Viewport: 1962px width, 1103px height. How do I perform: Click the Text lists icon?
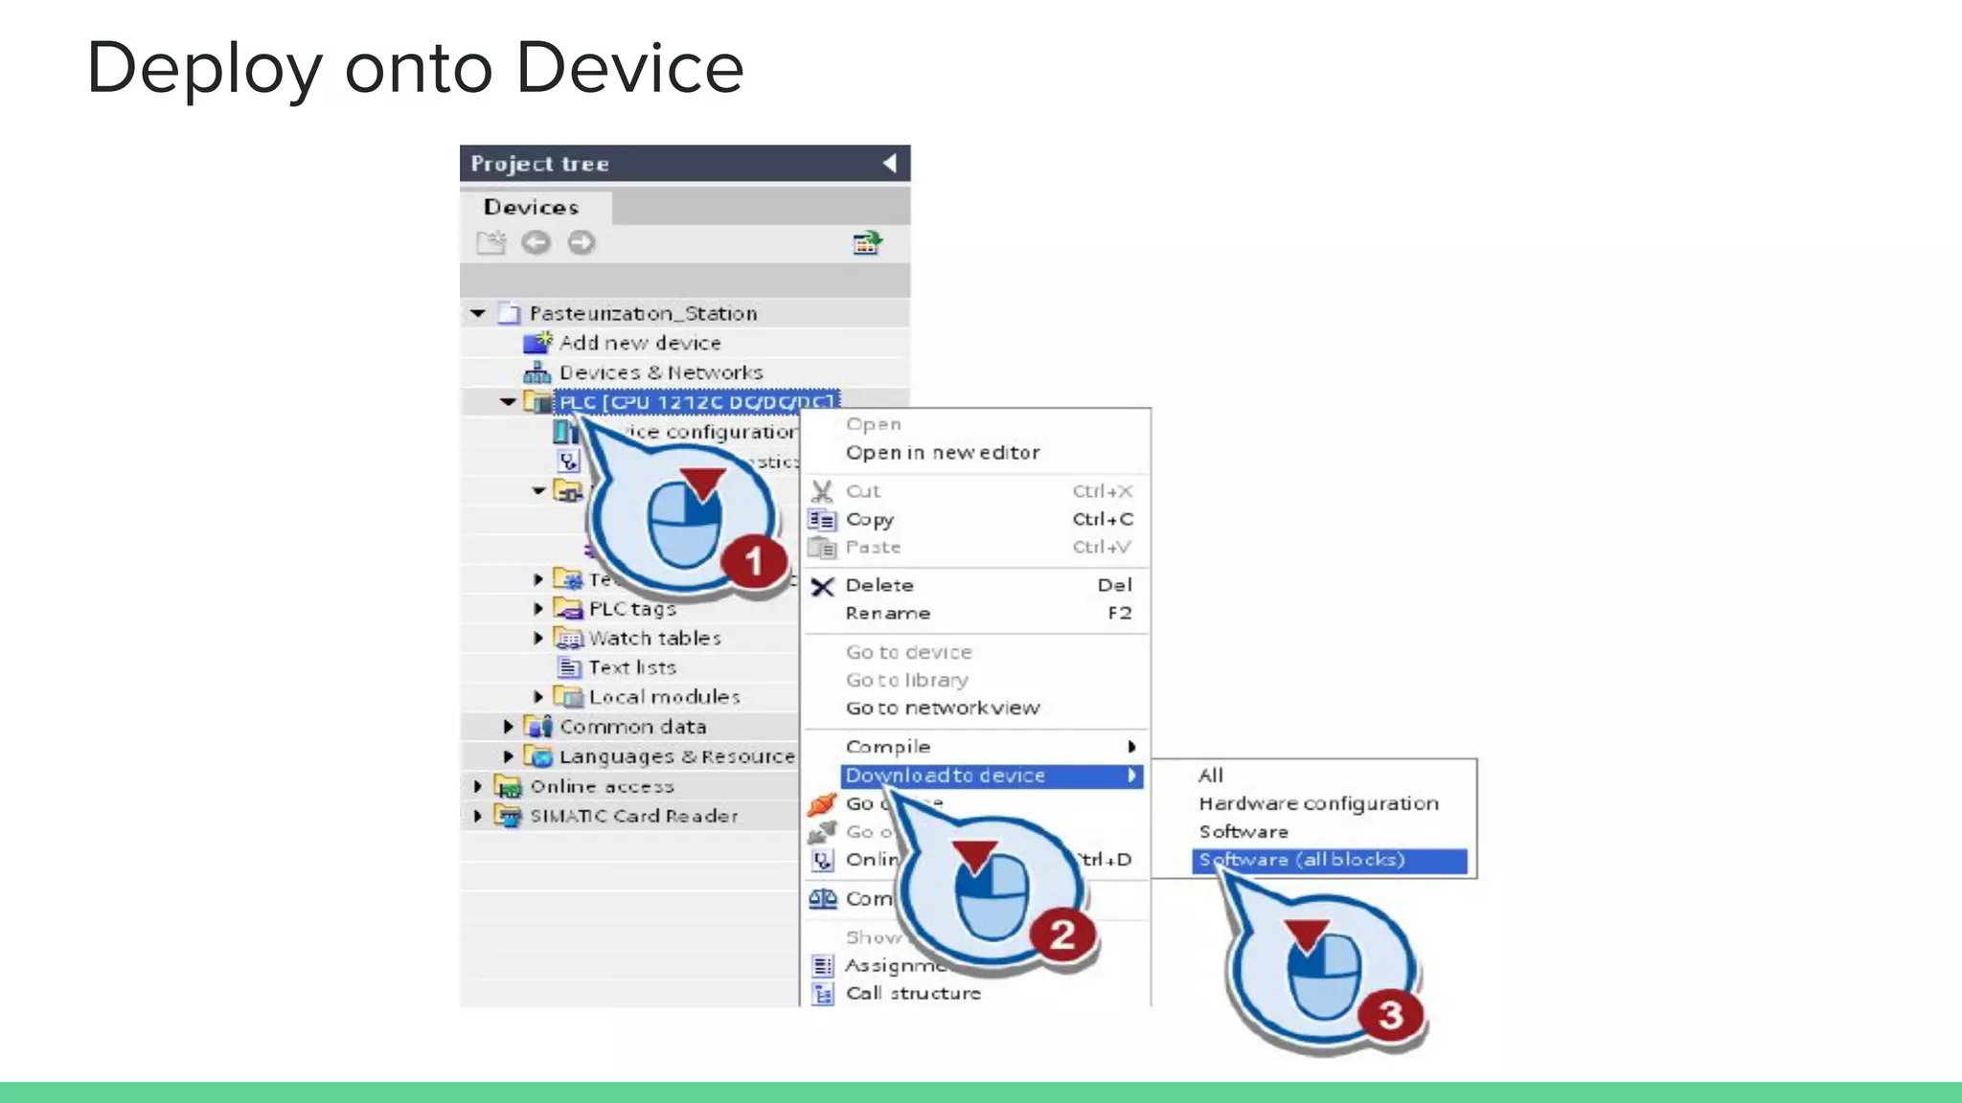point(569,667)
